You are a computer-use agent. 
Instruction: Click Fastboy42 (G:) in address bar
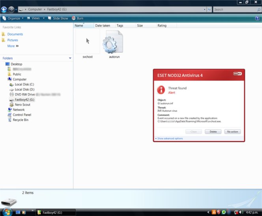(57, 9)
